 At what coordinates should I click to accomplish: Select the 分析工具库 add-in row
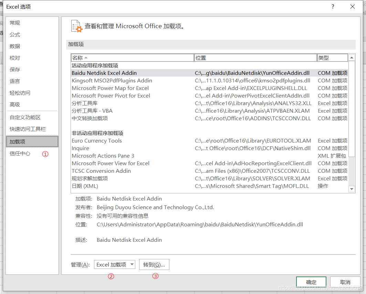coord(209,103)
